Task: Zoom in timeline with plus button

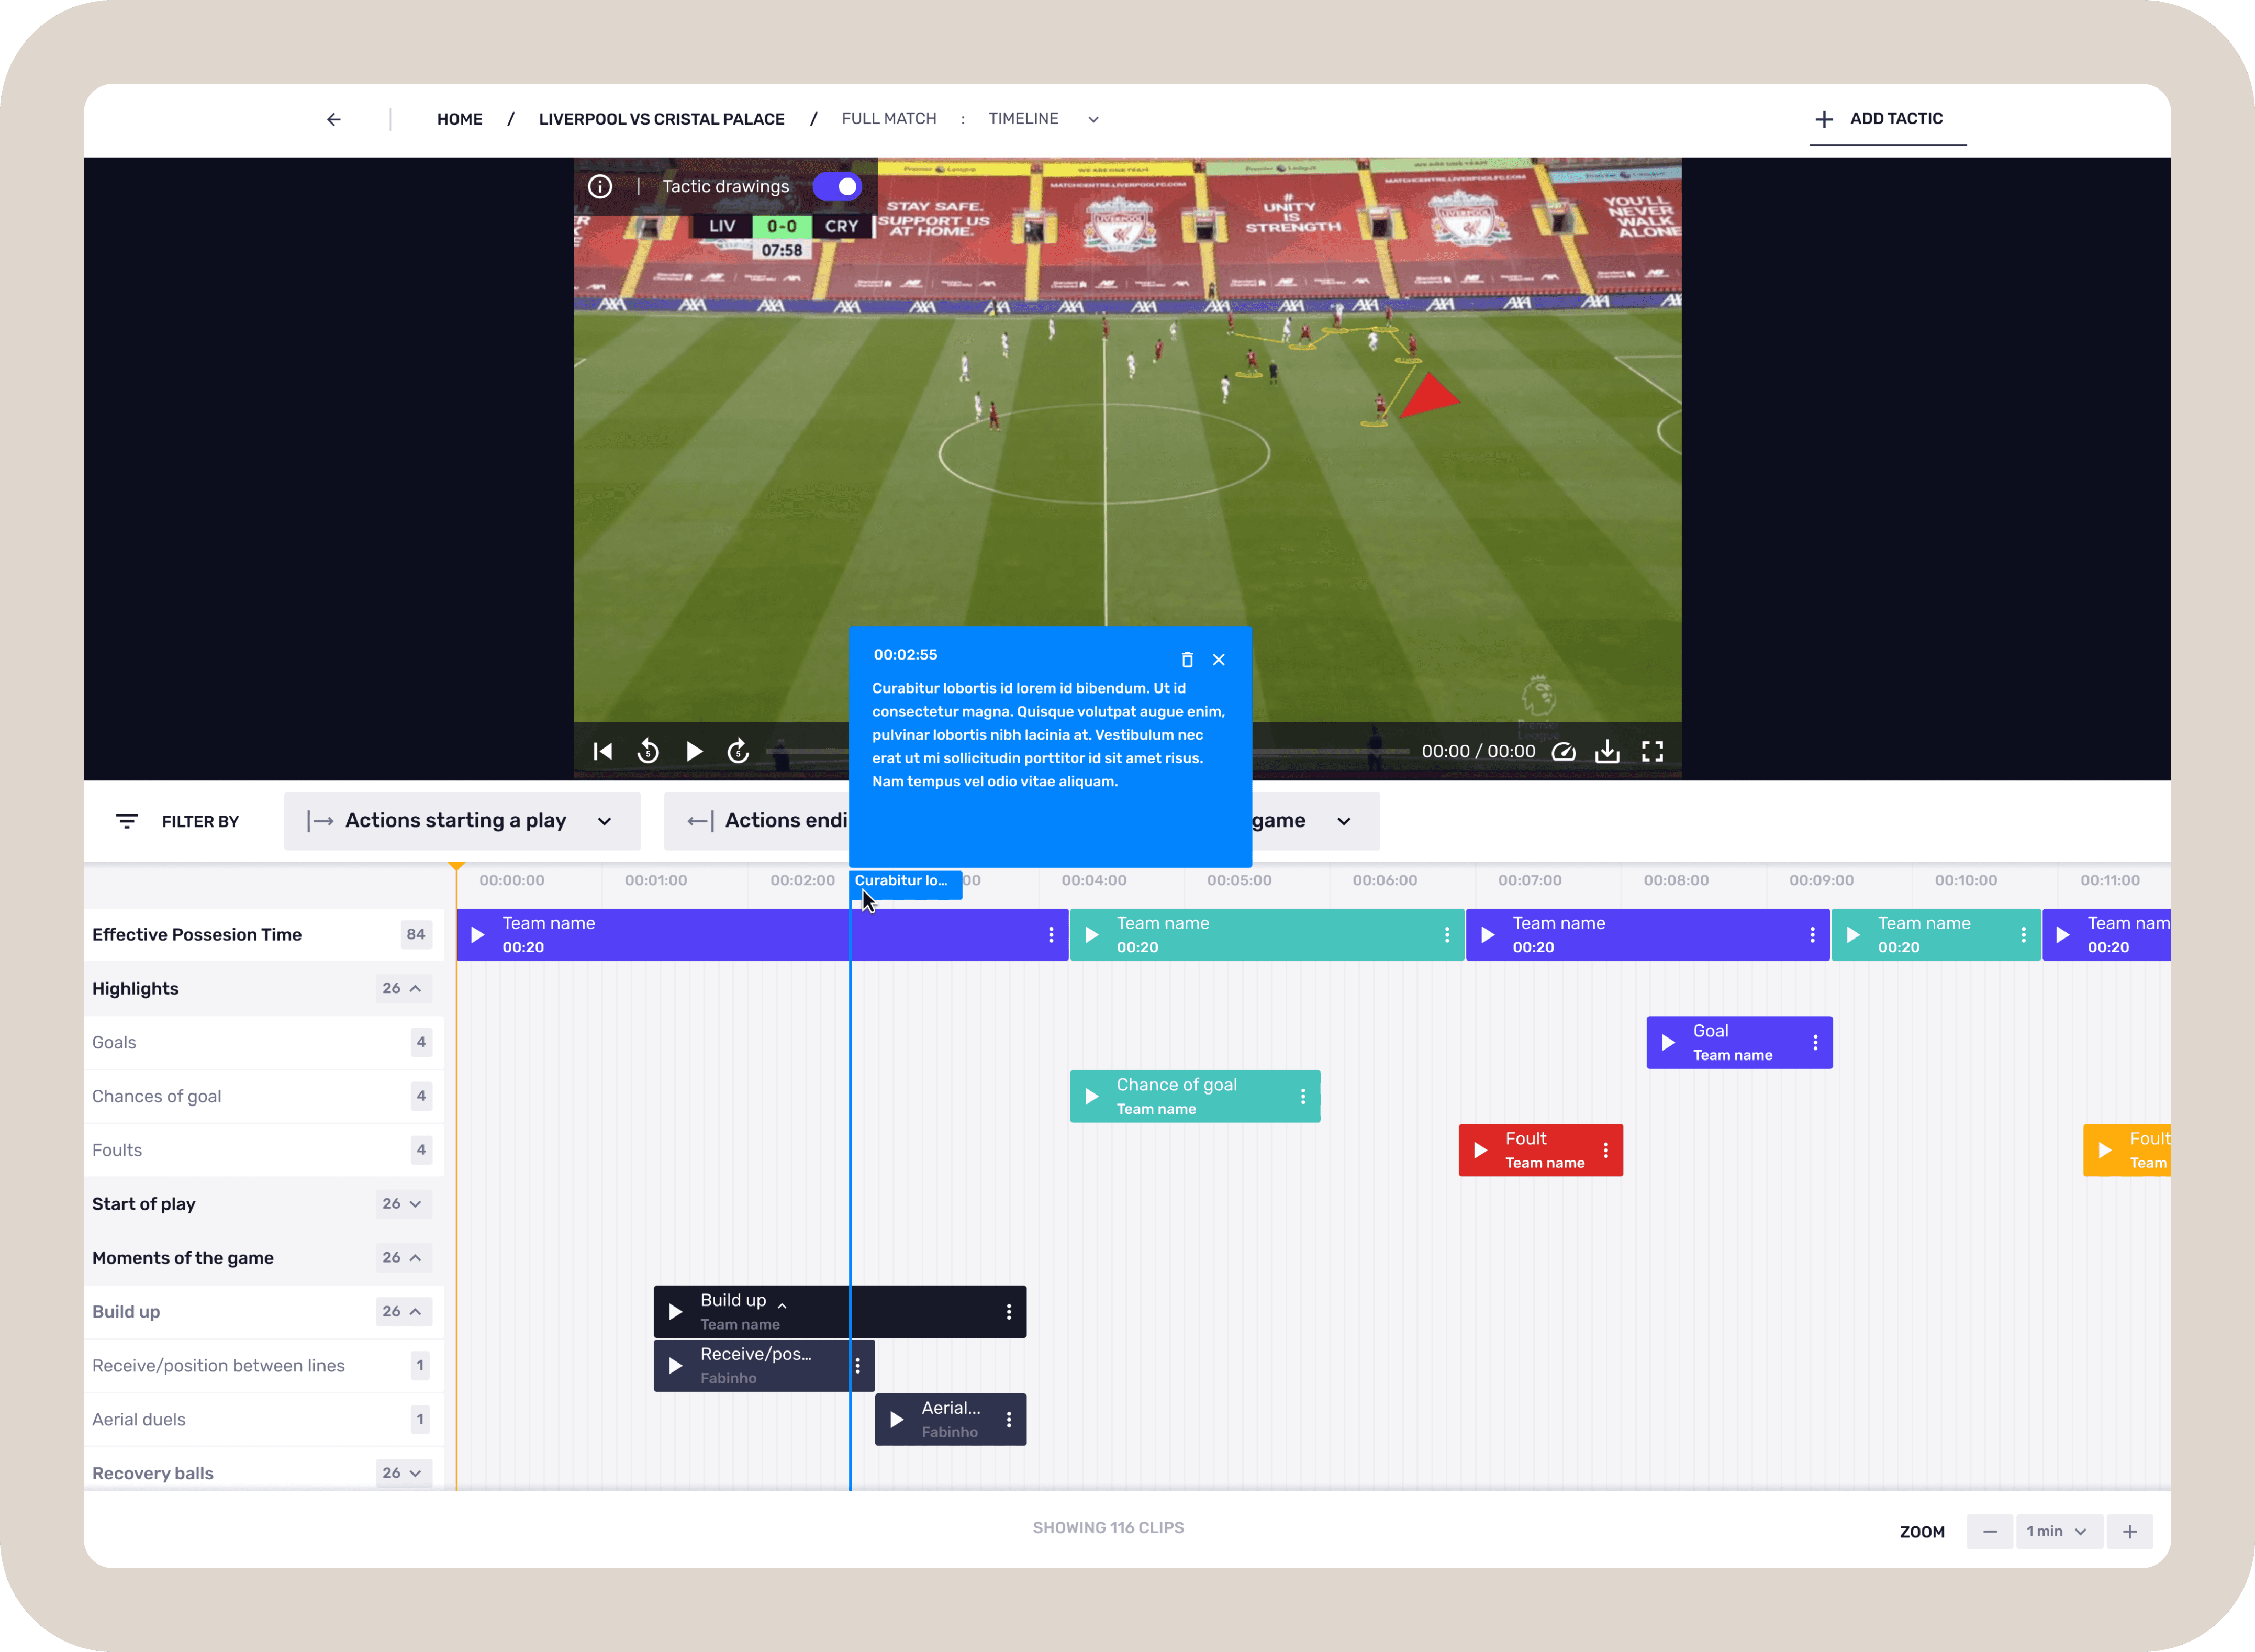Action: [2130, 1532]
